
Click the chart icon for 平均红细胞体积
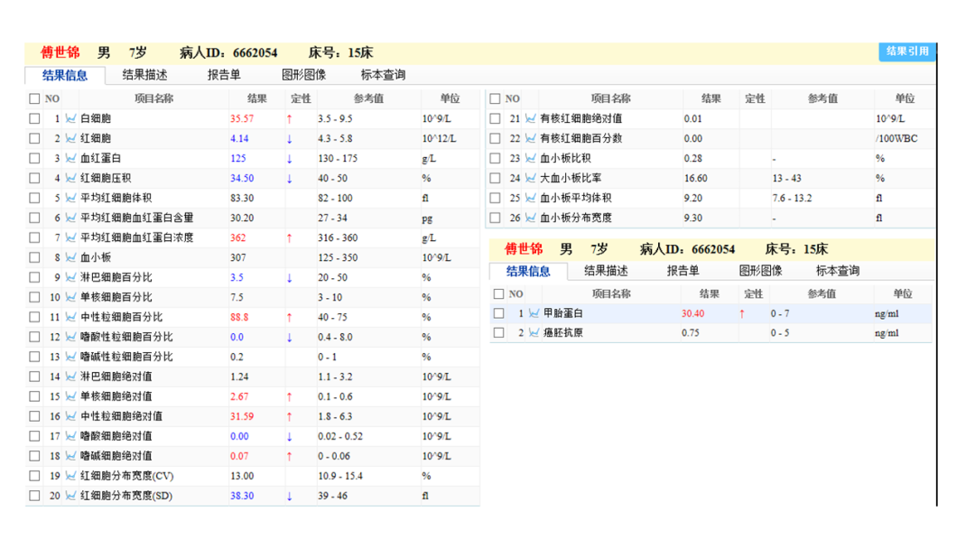click(x=71, y=198)
